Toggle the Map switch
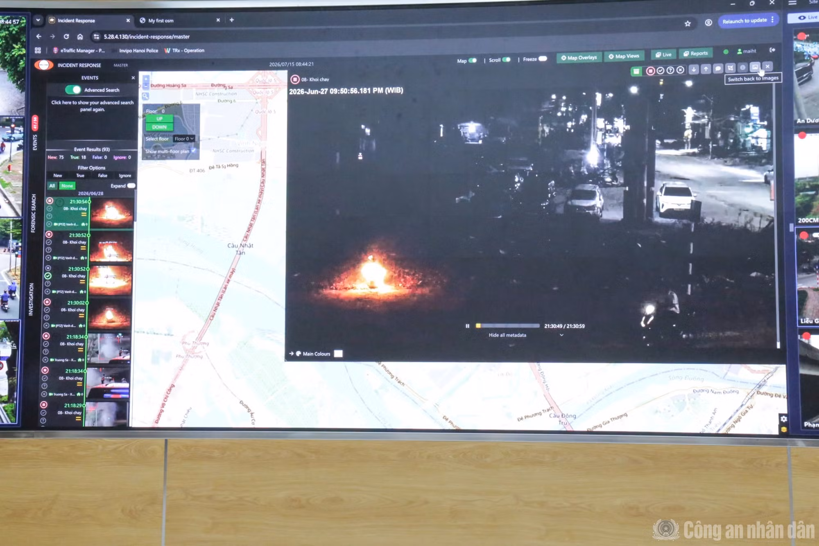Image resolution: width=819 pixels, height=546 pixels. pyautogui.click(x=473, y=60)
